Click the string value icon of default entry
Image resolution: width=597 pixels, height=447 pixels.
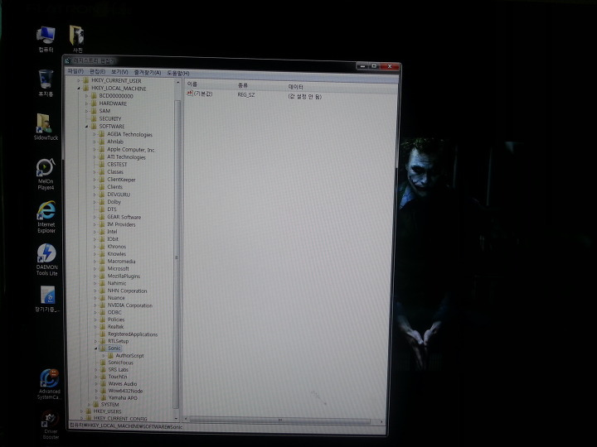tap(190, 93)
